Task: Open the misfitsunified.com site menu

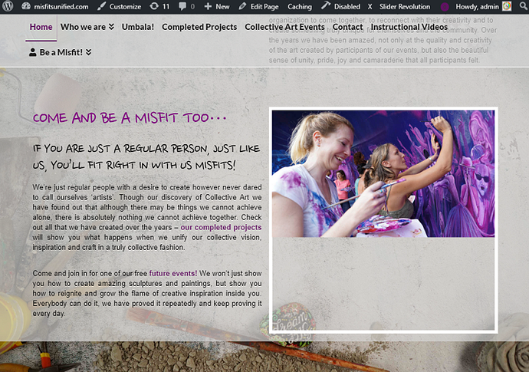Action: point(55,6)
